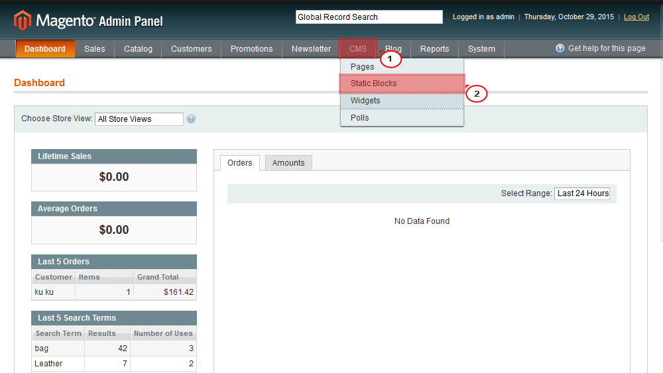Click the Magento logo icon
Viewport: 663px width, 373px height.
pyautogui.click(x=23, y=21)
